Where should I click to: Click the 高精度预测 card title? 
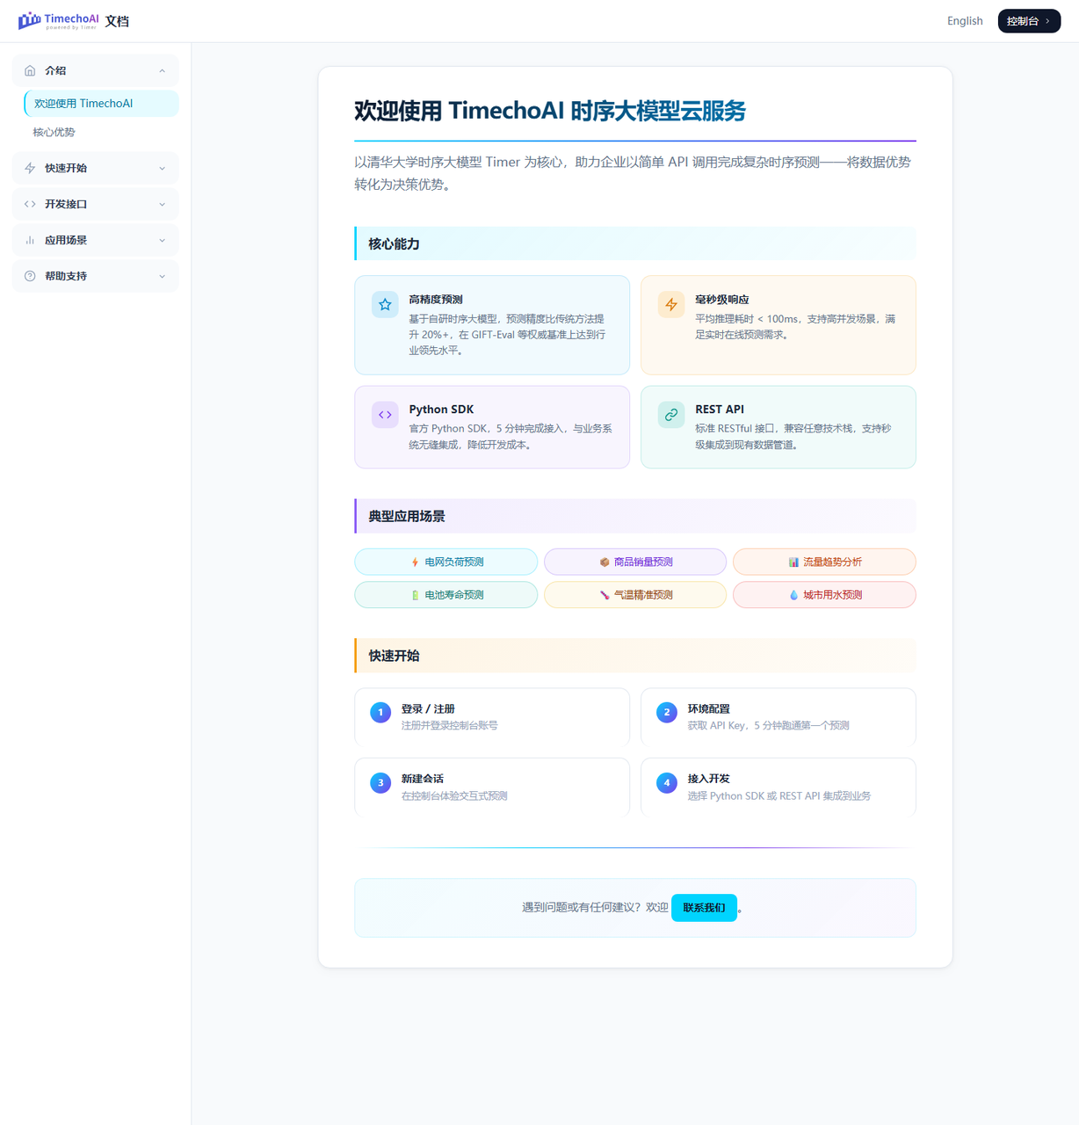(x=436, y=300)
